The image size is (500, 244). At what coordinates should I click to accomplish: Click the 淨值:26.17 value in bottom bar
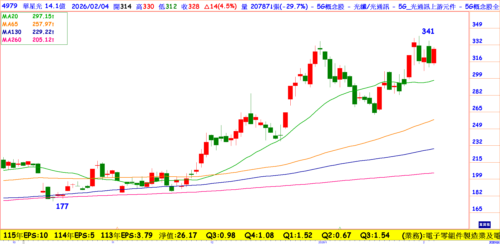tap(178, 235)
